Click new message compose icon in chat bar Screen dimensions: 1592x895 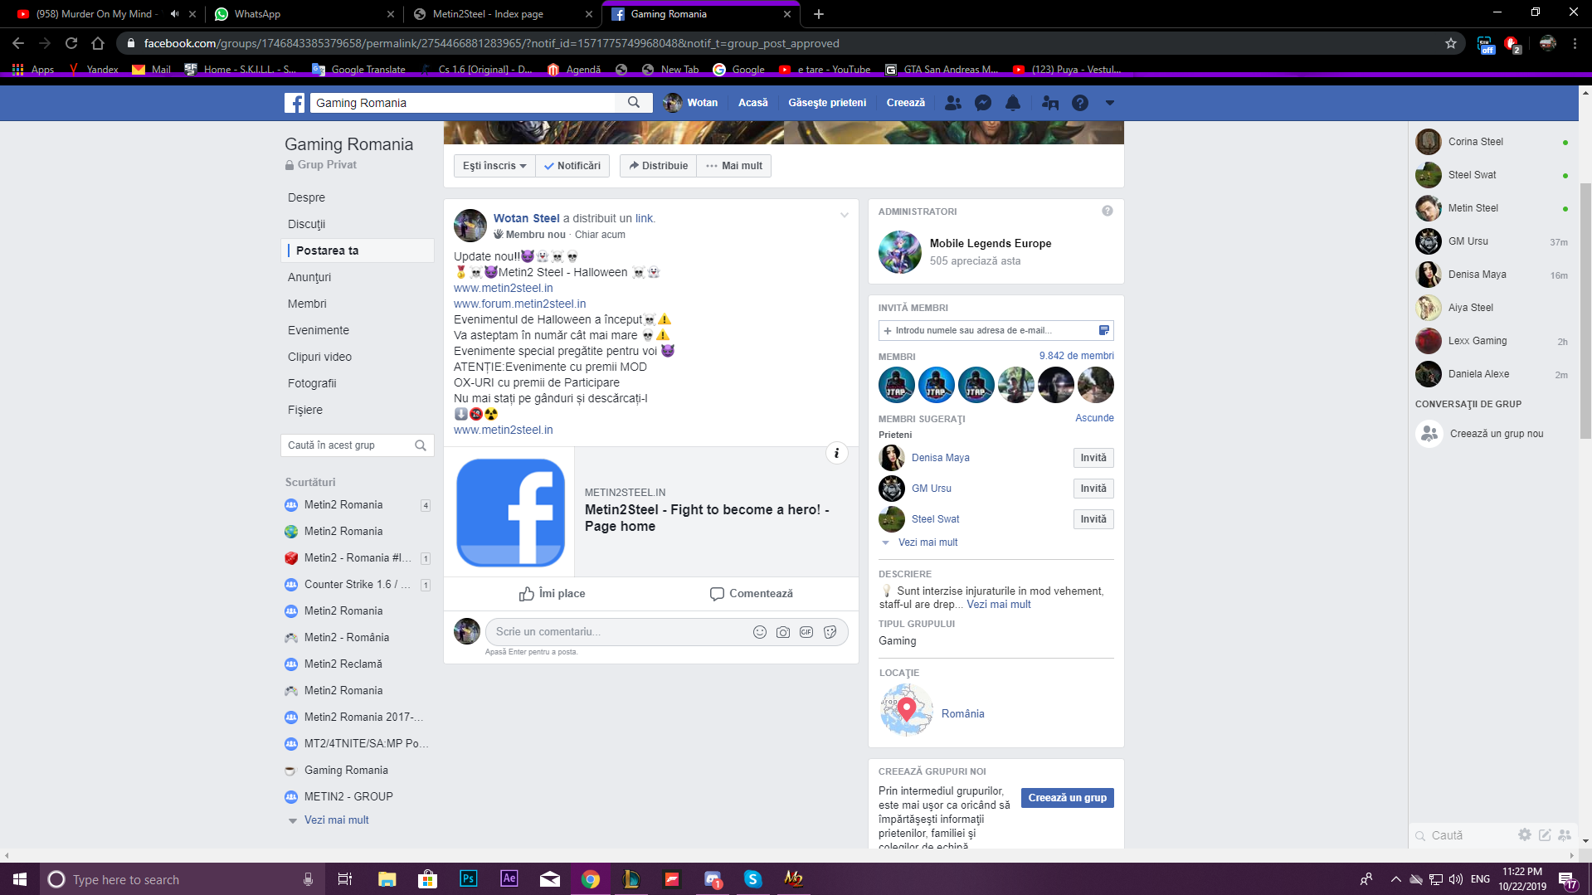(1545, 835)
